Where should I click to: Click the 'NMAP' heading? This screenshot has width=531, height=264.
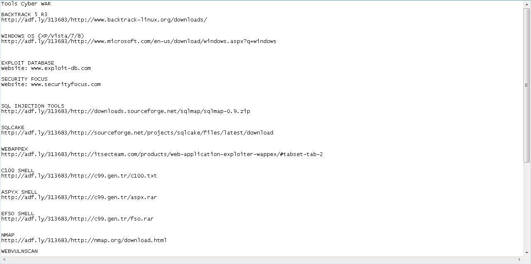click(x=8, y=235)
